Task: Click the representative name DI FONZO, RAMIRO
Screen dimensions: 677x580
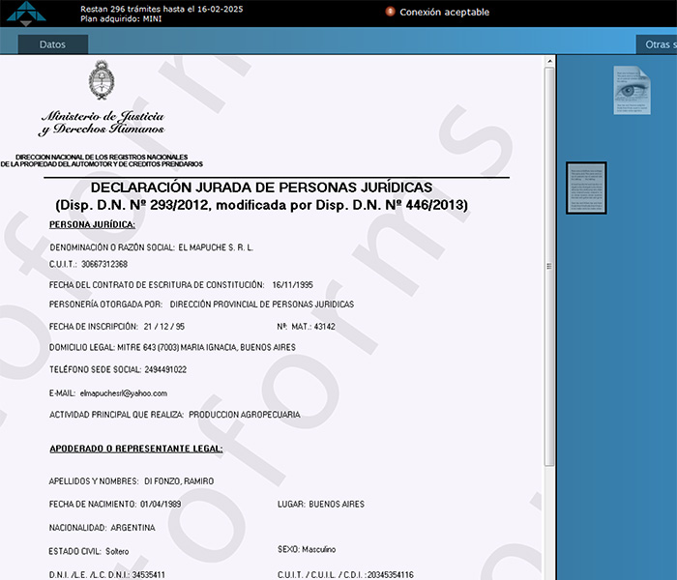Action: [179, 480]
